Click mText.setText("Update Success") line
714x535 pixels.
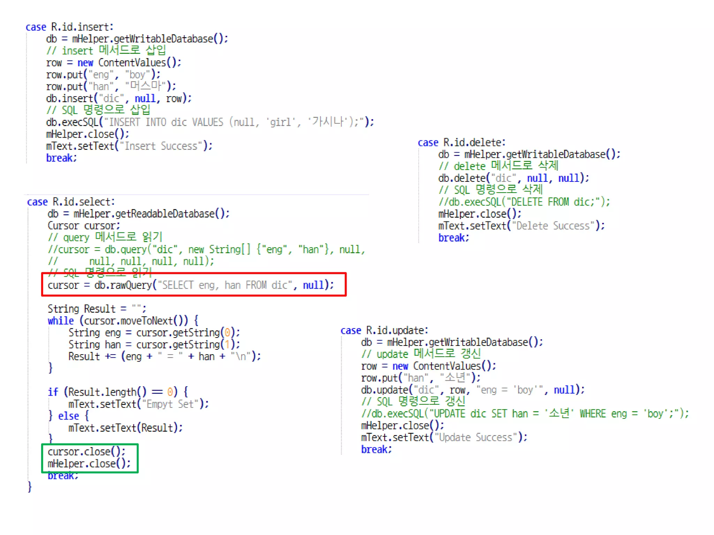(444, 437)
